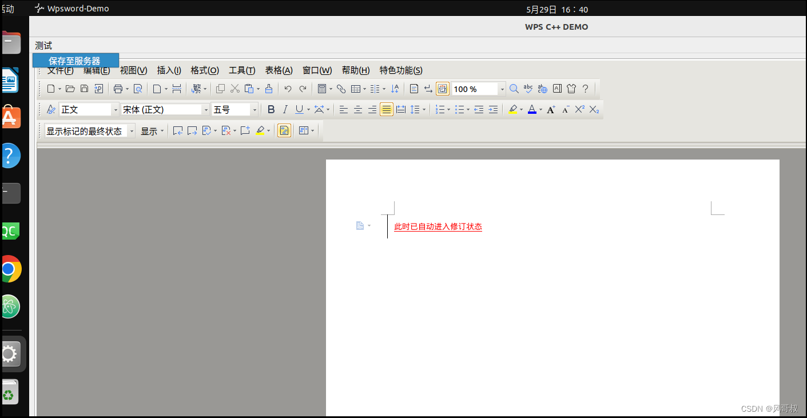Select 保存至服务器 menu entry
Image resolution: width=807 pixels, height=418 pixels.
(75, 61)
